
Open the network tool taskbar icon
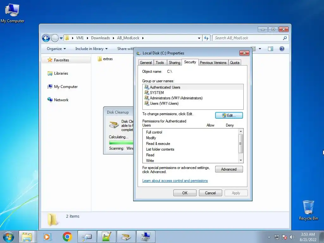pos(87,237)
